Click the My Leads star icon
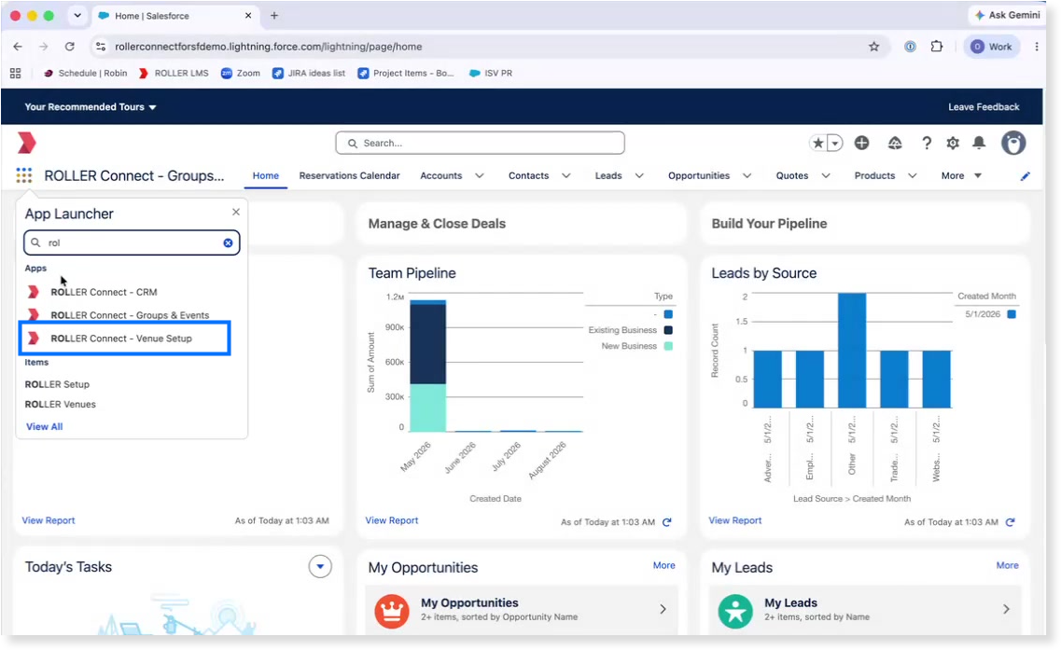 pyautogui.click(x=735, y=611)
